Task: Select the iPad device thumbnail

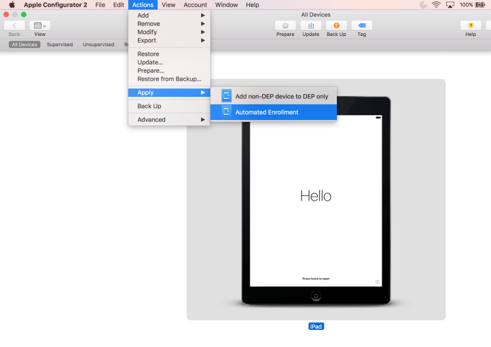Action: 316,199
